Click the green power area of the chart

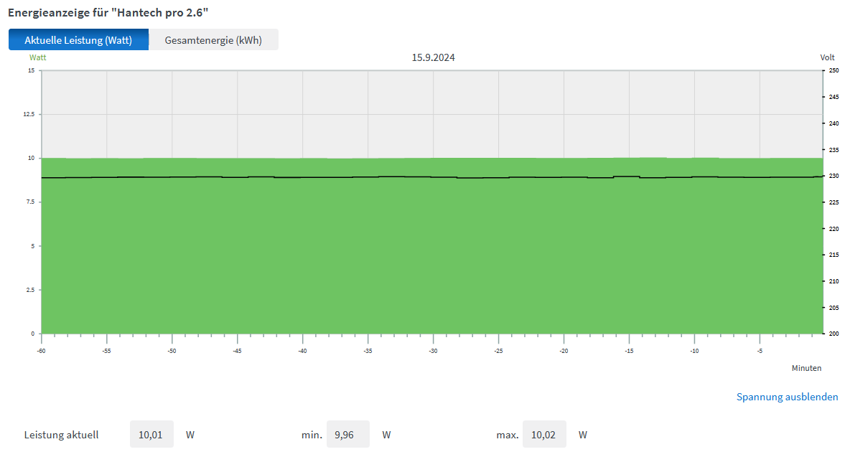coord(431,258)
